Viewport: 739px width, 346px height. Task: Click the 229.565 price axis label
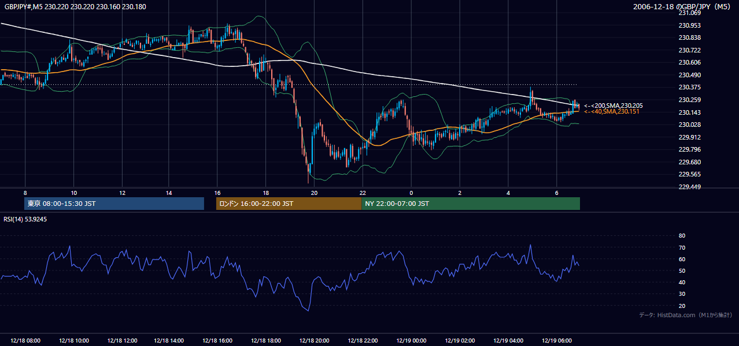coord(690,174)
